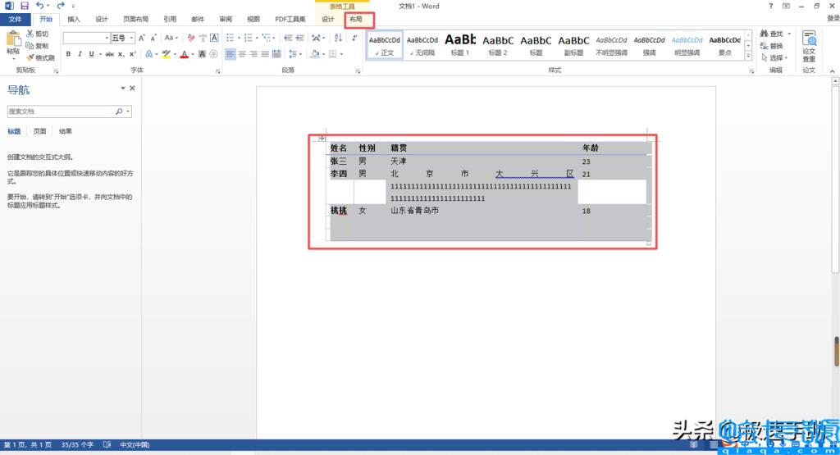Switch to the 引用 (References) tab
Viewport: 840px width, 455px height.
click(x=170, y=20)
